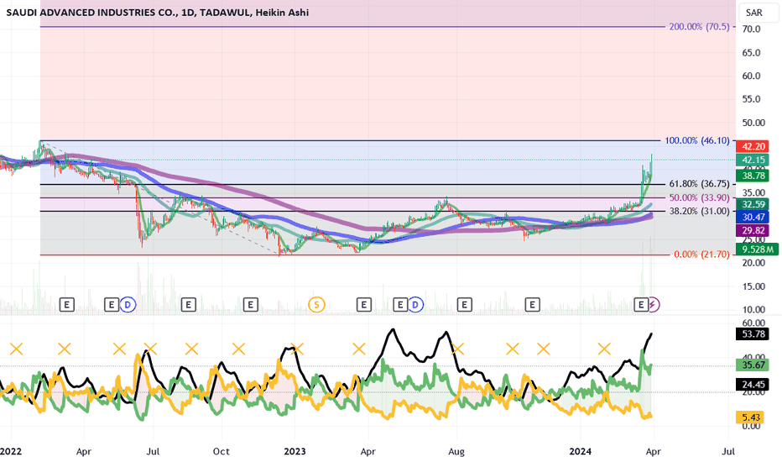782x462 pixels.
Task: Click the E marker beside the 2023 dividend marker
Action: coord(400,304)
